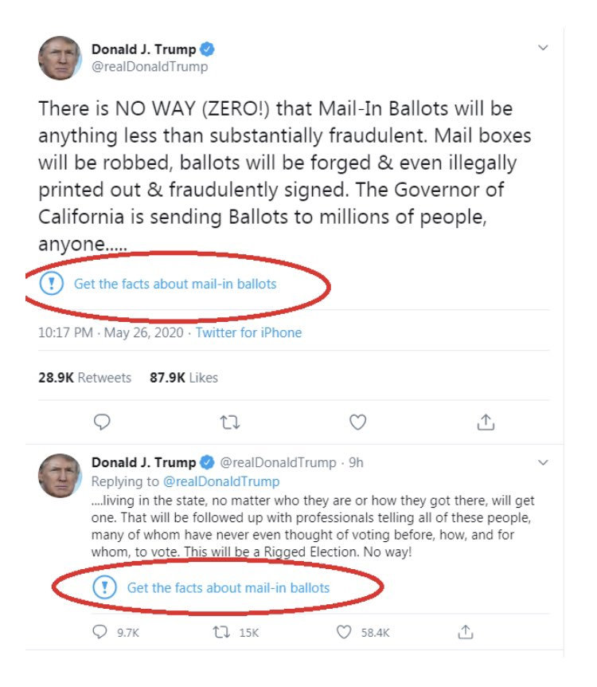Click the reply icon showing 9.7K
The height and width of the screenshot is (687, 597).
point(100,632)
